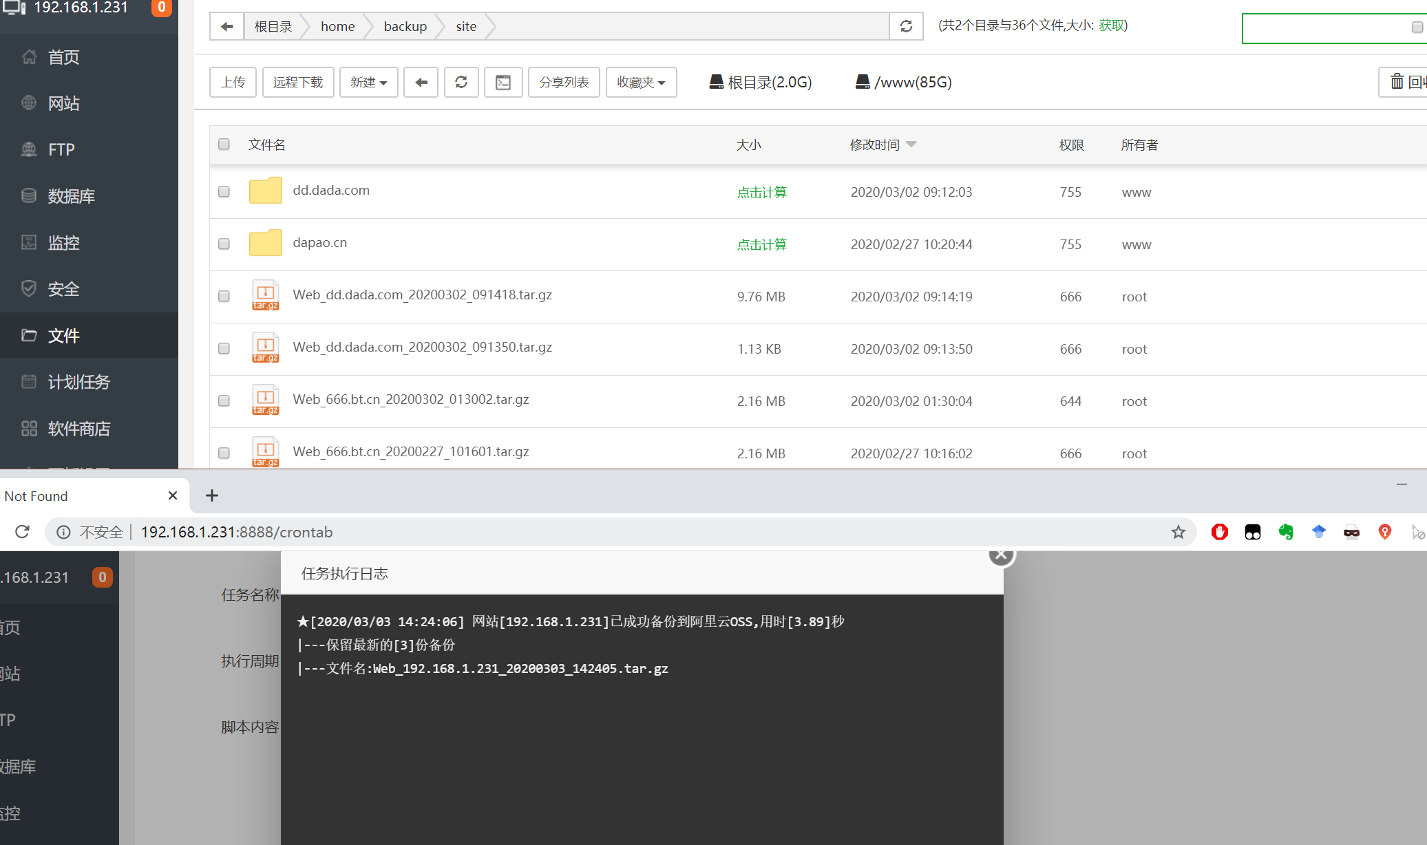Sort by 修改时间 column arrow
Viewport: 1427px width, 845px height.
[911, 145]
